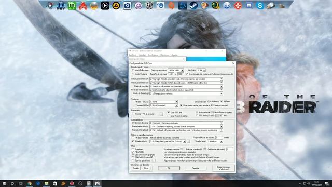This screenshot has width=332, height=187.
Task: Open Modo de renderizado dropdown
Action: tap(186, 90)
